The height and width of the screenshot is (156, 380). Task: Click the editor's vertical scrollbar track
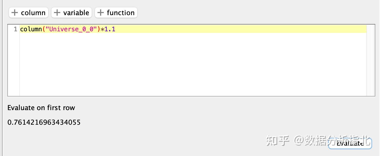click(370, 61)
